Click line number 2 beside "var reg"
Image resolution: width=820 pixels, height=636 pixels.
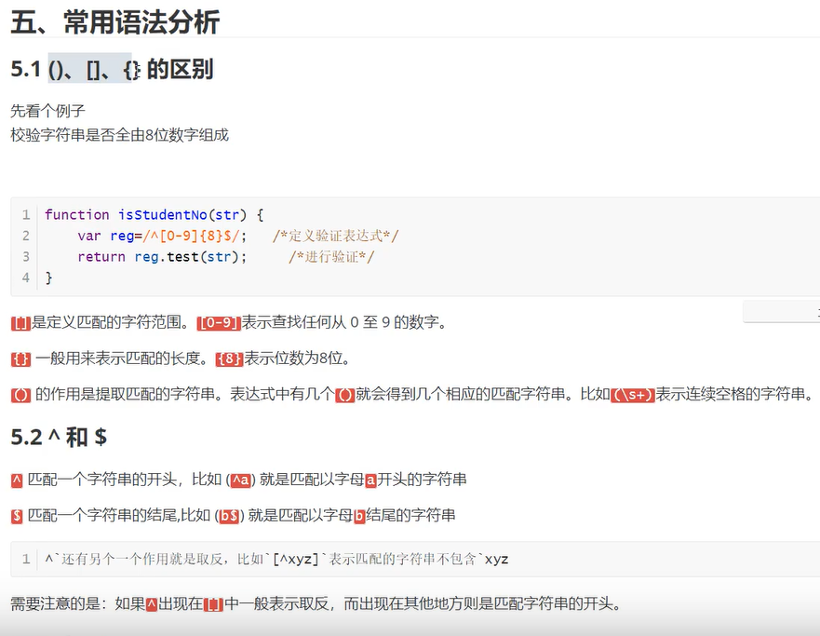26,236
